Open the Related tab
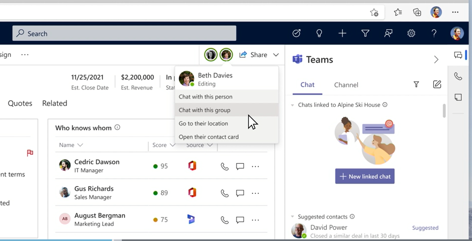This screenshot has width=472, height=241. coord(55,103)
